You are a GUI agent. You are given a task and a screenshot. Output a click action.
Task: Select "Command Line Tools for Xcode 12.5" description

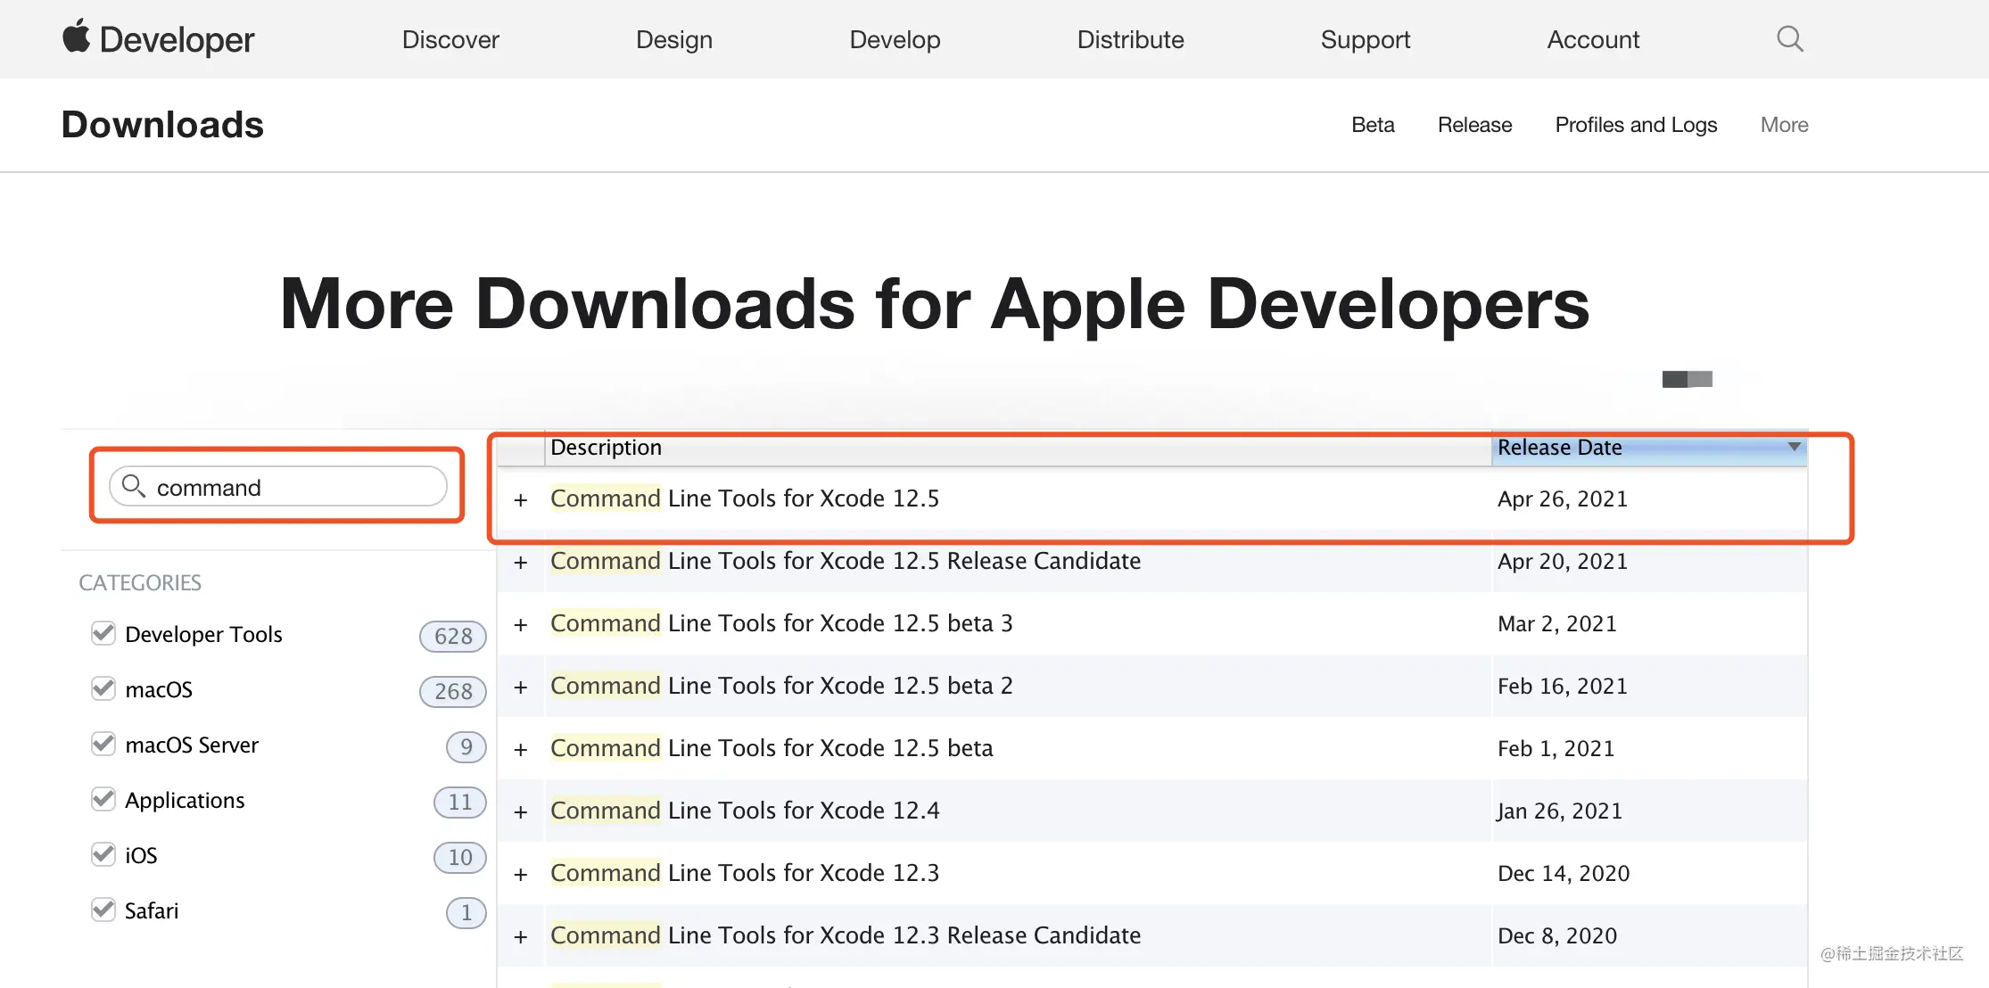[745, 498]
